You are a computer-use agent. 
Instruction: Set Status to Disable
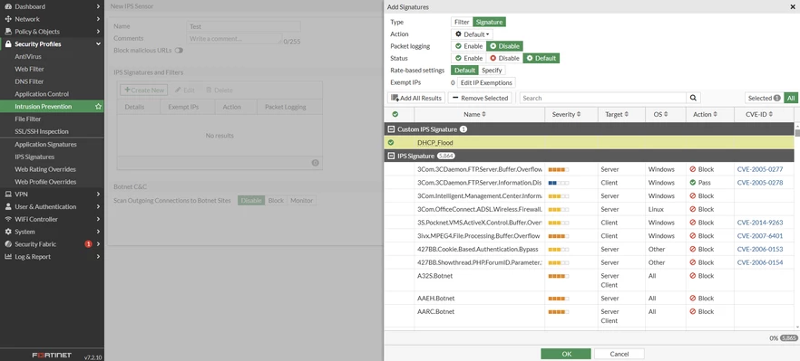504,58
